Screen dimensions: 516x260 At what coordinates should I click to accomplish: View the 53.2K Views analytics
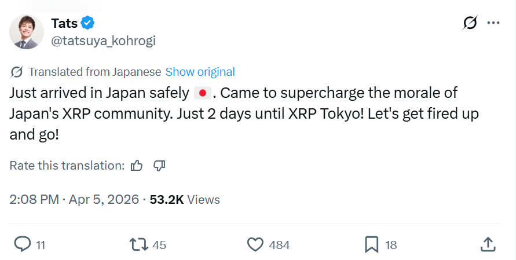pyautogui.click(x=185, y=200)
